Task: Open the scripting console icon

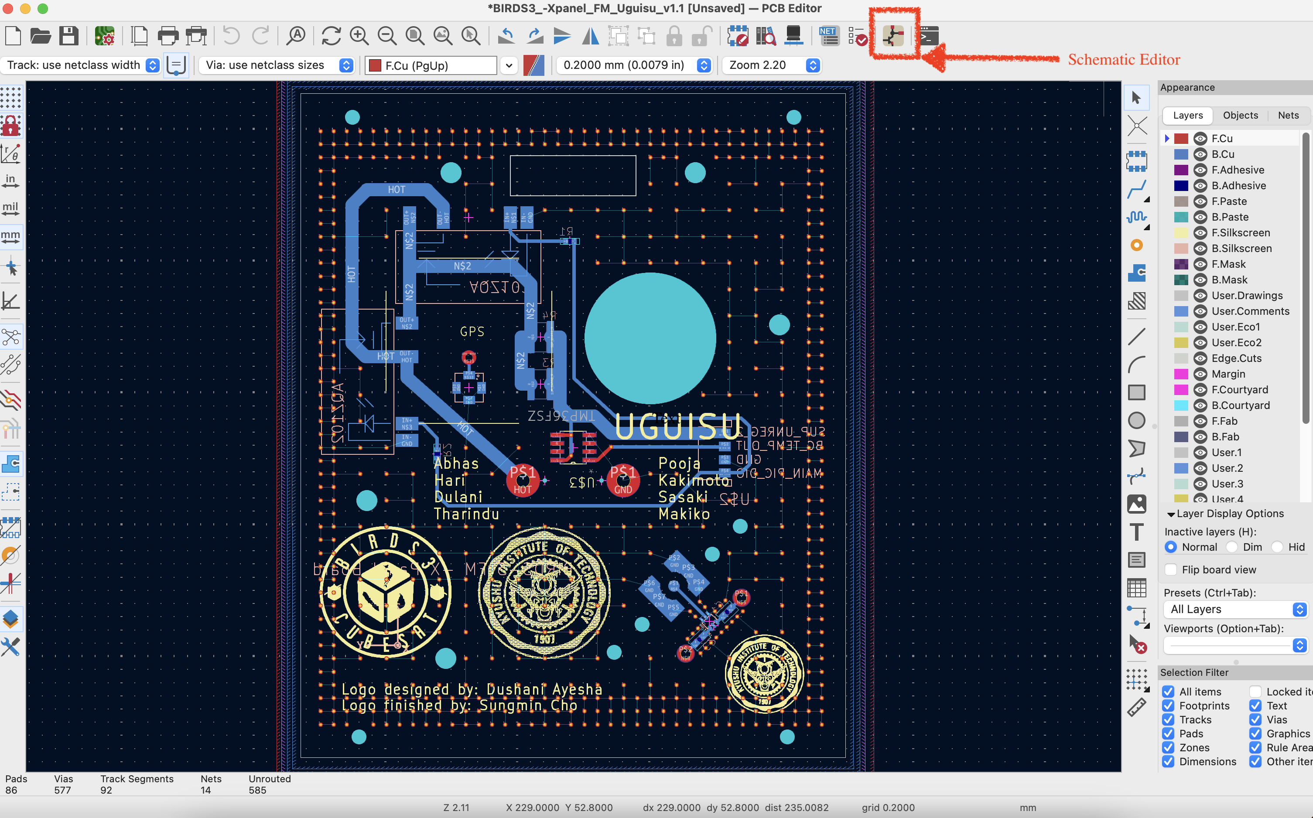Action: (x=929, y=36)
